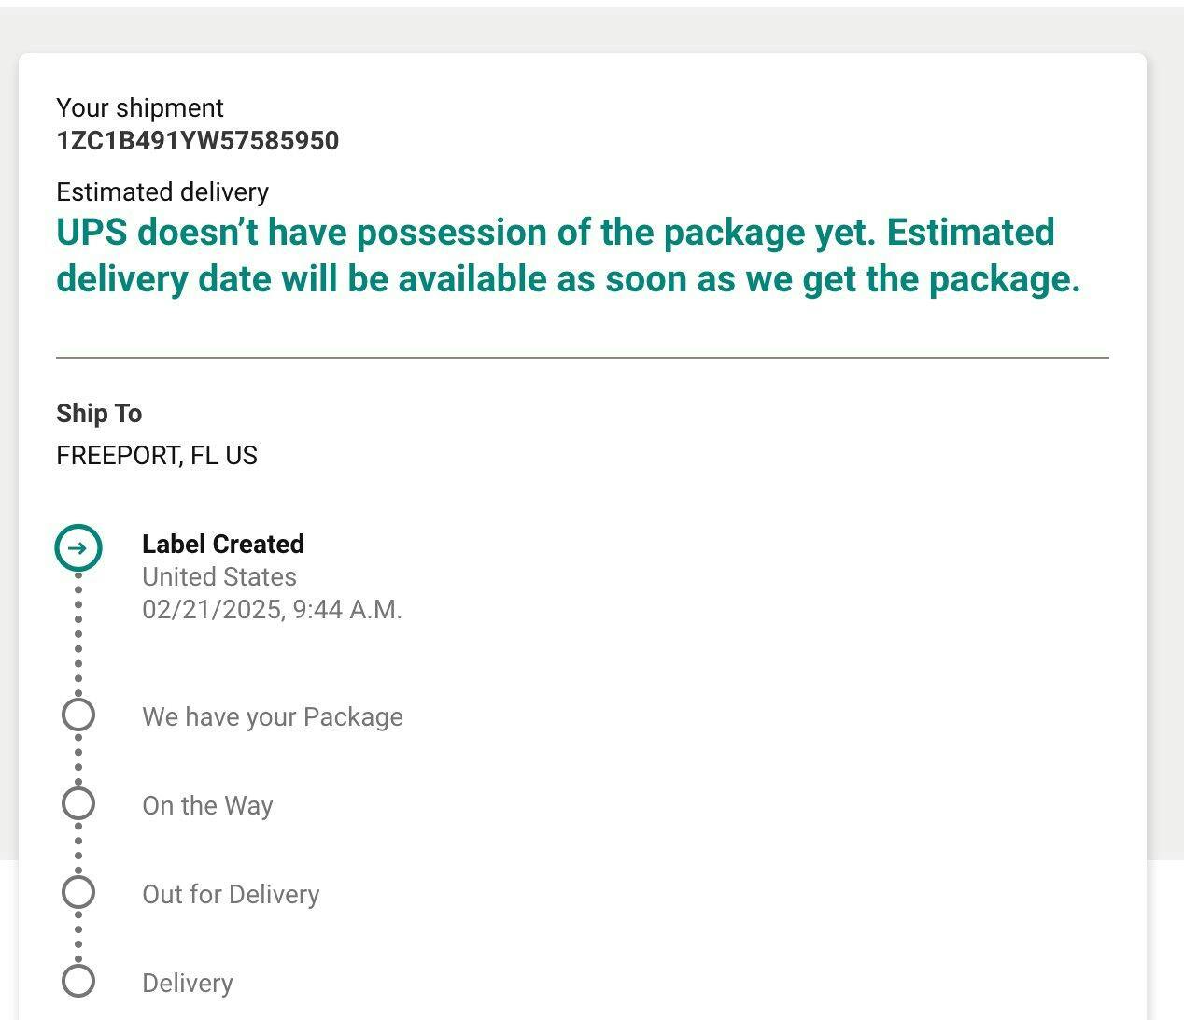Click the Label Created status heading
Screen dimensions: 1184x1020
click(223, 545)
